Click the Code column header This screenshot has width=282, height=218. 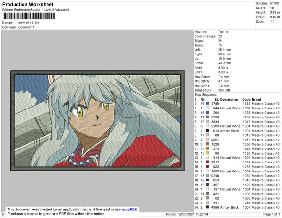pos(246,100)
